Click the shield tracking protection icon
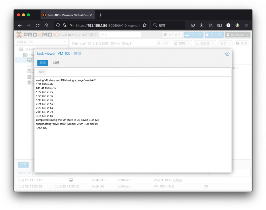 58,26
